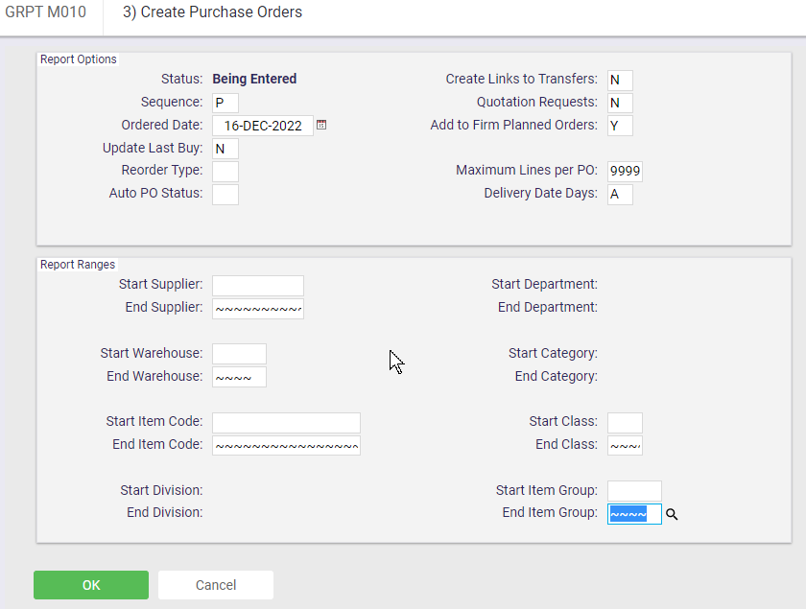Select the Create Purchase Orders tab
806x609 pixels.
point(212,12)
